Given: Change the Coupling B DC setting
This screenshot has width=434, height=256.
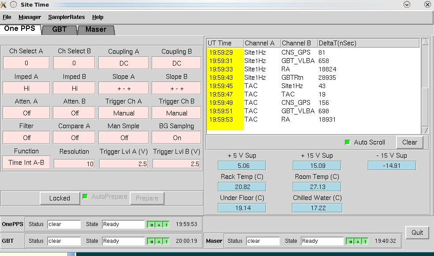Looking at the screenshot, I should (x=176, y=63).
